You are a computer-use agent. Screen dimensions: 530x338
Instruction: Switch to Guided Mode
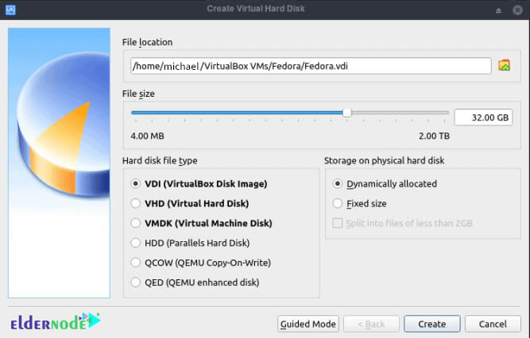click(x=308, y=324)
